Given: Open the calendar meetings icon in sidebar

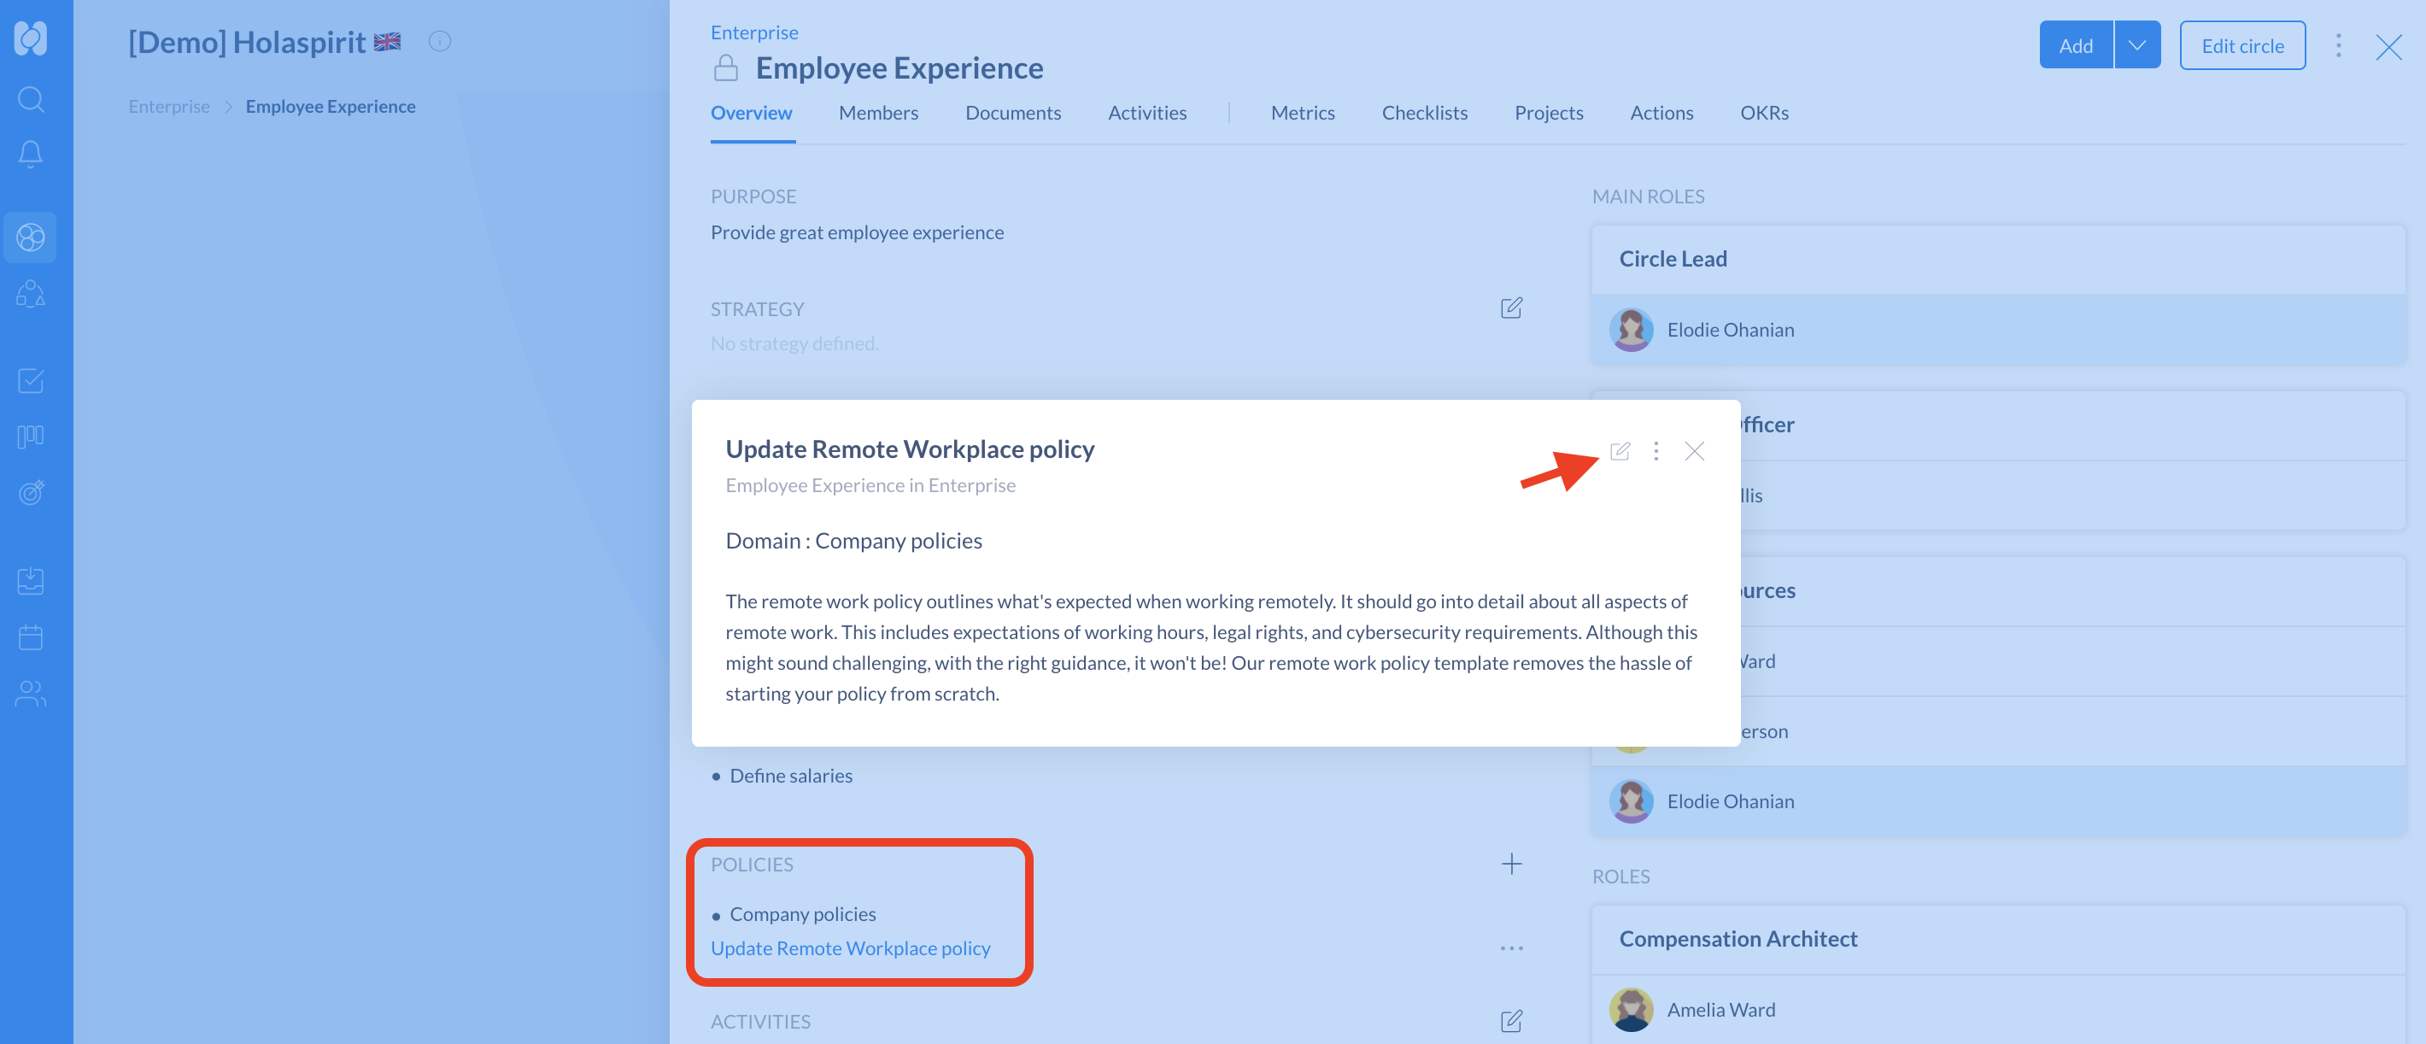Looking at the screenshot, I should [30, 638].
